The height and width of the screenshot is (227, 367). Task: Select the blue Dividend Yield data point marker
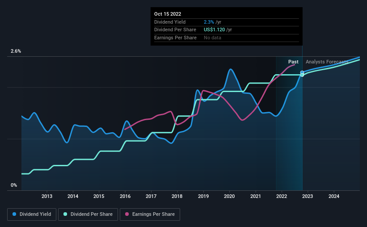tap(302, 72)
